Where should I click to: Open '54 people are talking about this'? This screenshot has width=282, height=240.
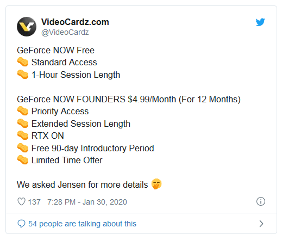click(x=82, y=224)
